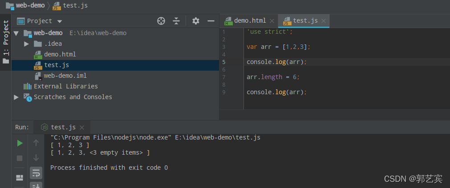Click test.js breadcrumb in navigation bar

pos(70,5)
